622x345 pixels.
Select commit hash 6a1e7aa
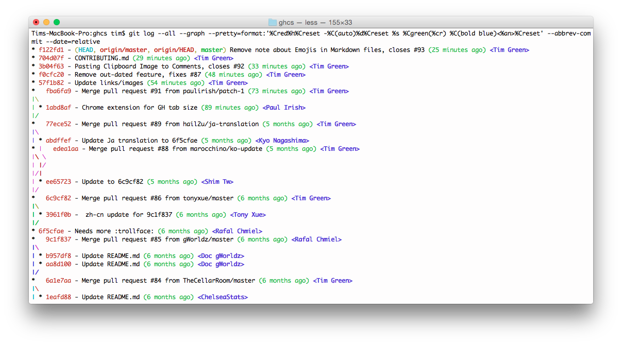click(x=58, y=281)
